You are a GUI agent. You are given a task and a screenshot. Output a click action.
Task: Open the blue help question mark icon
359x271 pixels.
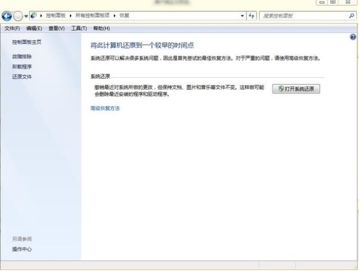click(353, 38)
